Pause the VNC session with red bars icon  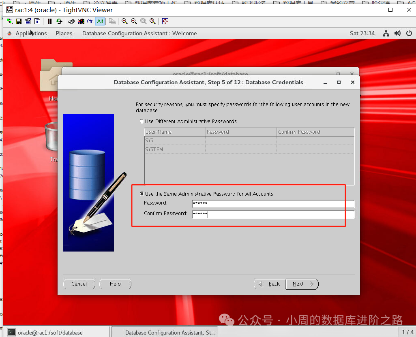49,21
